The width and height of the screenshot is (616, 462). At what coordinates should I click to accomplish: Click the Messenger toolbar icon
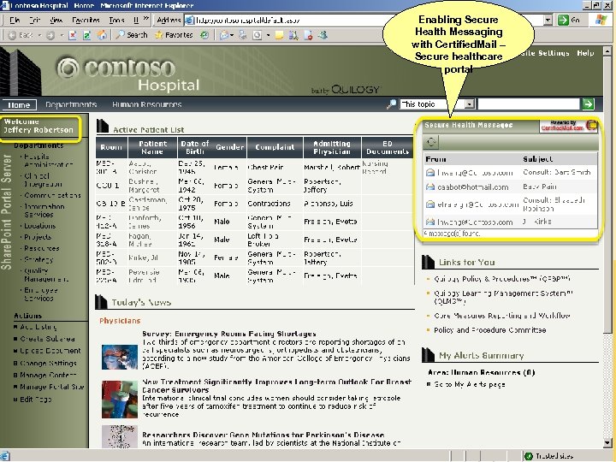click(x=323, y=35)
